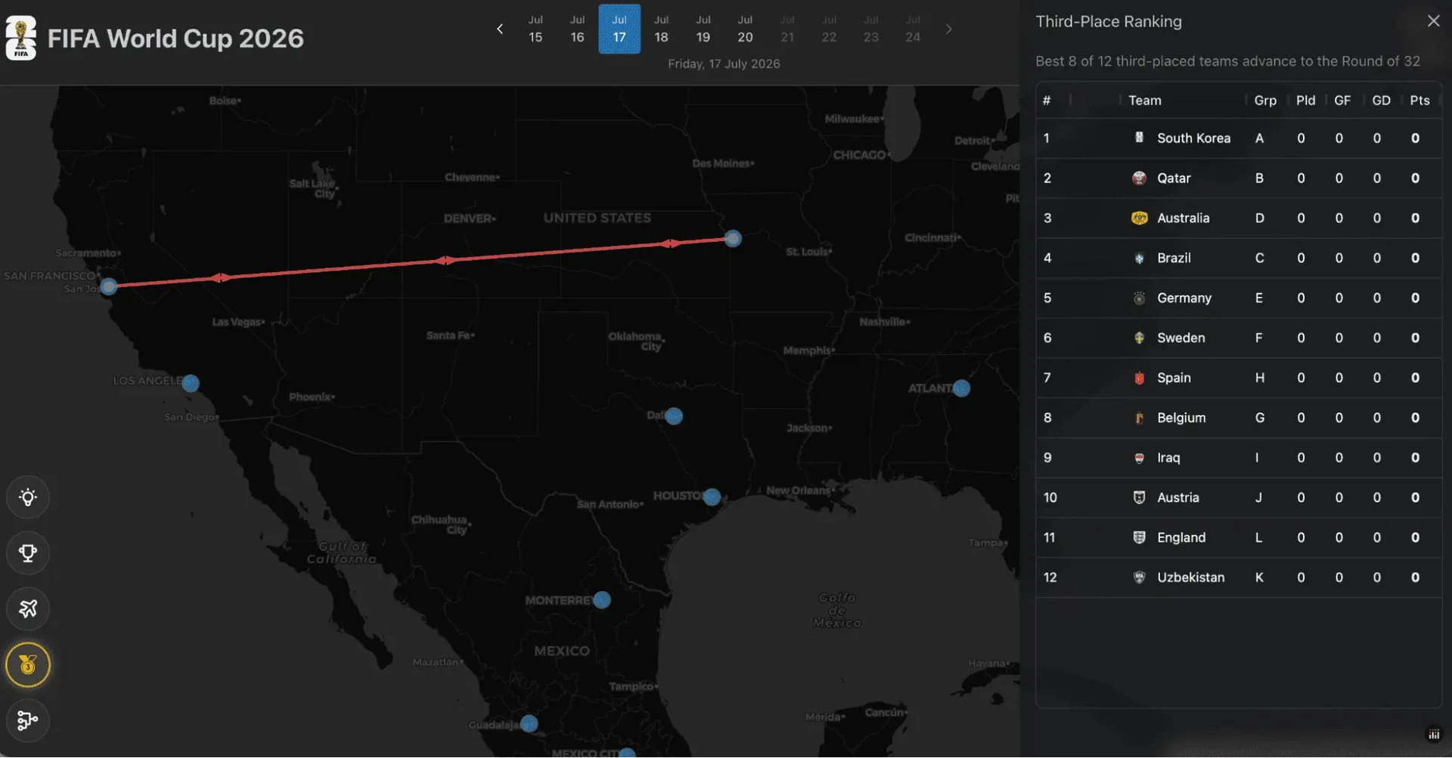Click the lightbulb icon in the sidebar

tap(28, 497)
